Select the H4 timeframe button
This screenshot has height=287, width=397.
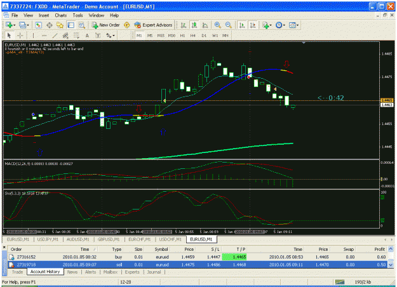[x=193, y=36]
